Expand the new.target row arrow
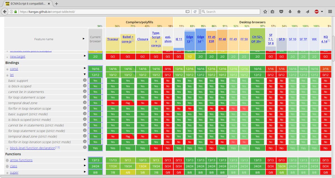 tap(85, 56)
